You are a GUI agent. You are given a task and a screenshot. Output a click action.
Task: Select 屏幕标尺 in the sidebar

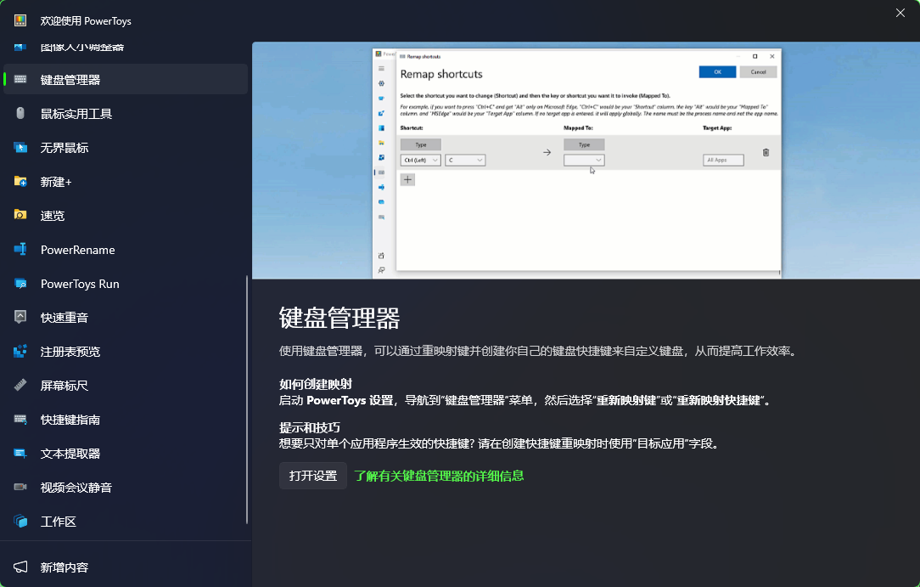coord(126,386)
